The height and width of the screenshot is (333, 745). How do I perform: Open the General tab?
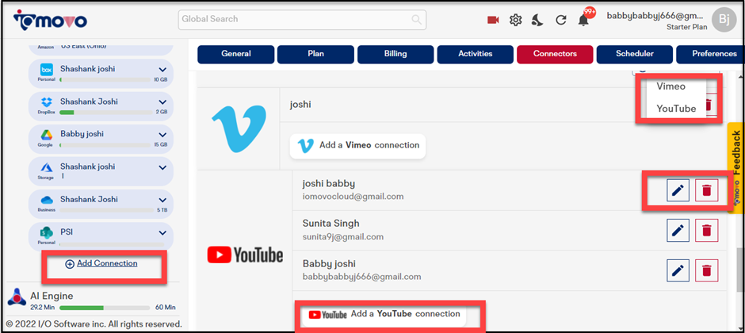[236, 54]
